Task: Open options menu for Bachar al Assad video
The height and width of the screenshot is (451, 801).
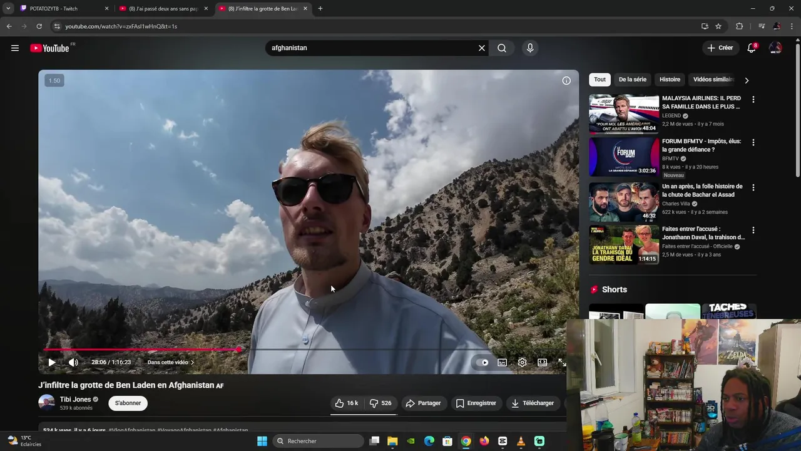Action: pos(753,187)
